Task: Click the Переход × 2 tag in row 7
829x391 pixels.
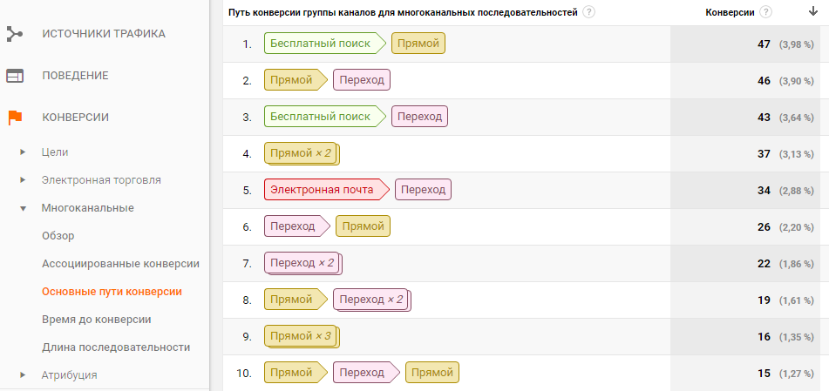Action: pyautogui.click(x=302, y=263)
